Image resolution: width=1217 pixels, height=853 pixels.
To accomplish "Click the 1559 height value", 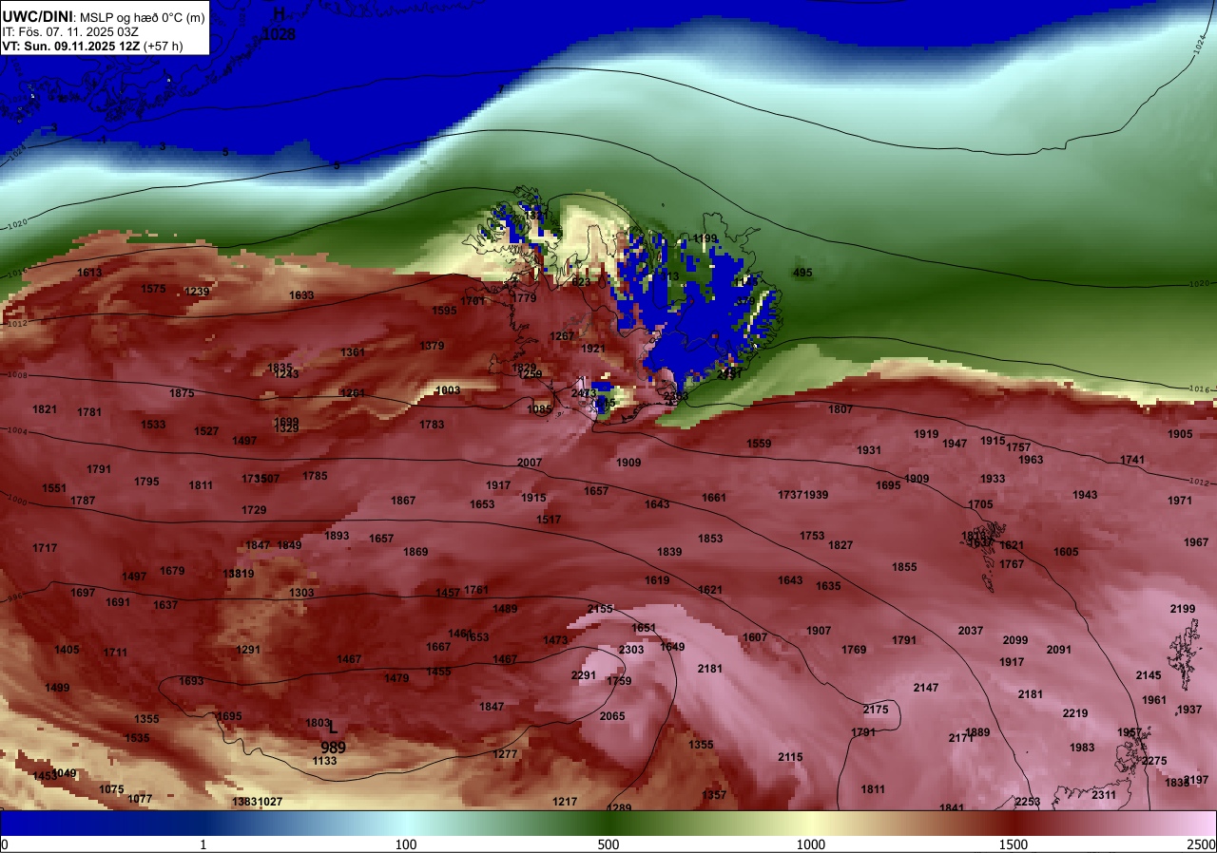I will [x=759, y=444].
